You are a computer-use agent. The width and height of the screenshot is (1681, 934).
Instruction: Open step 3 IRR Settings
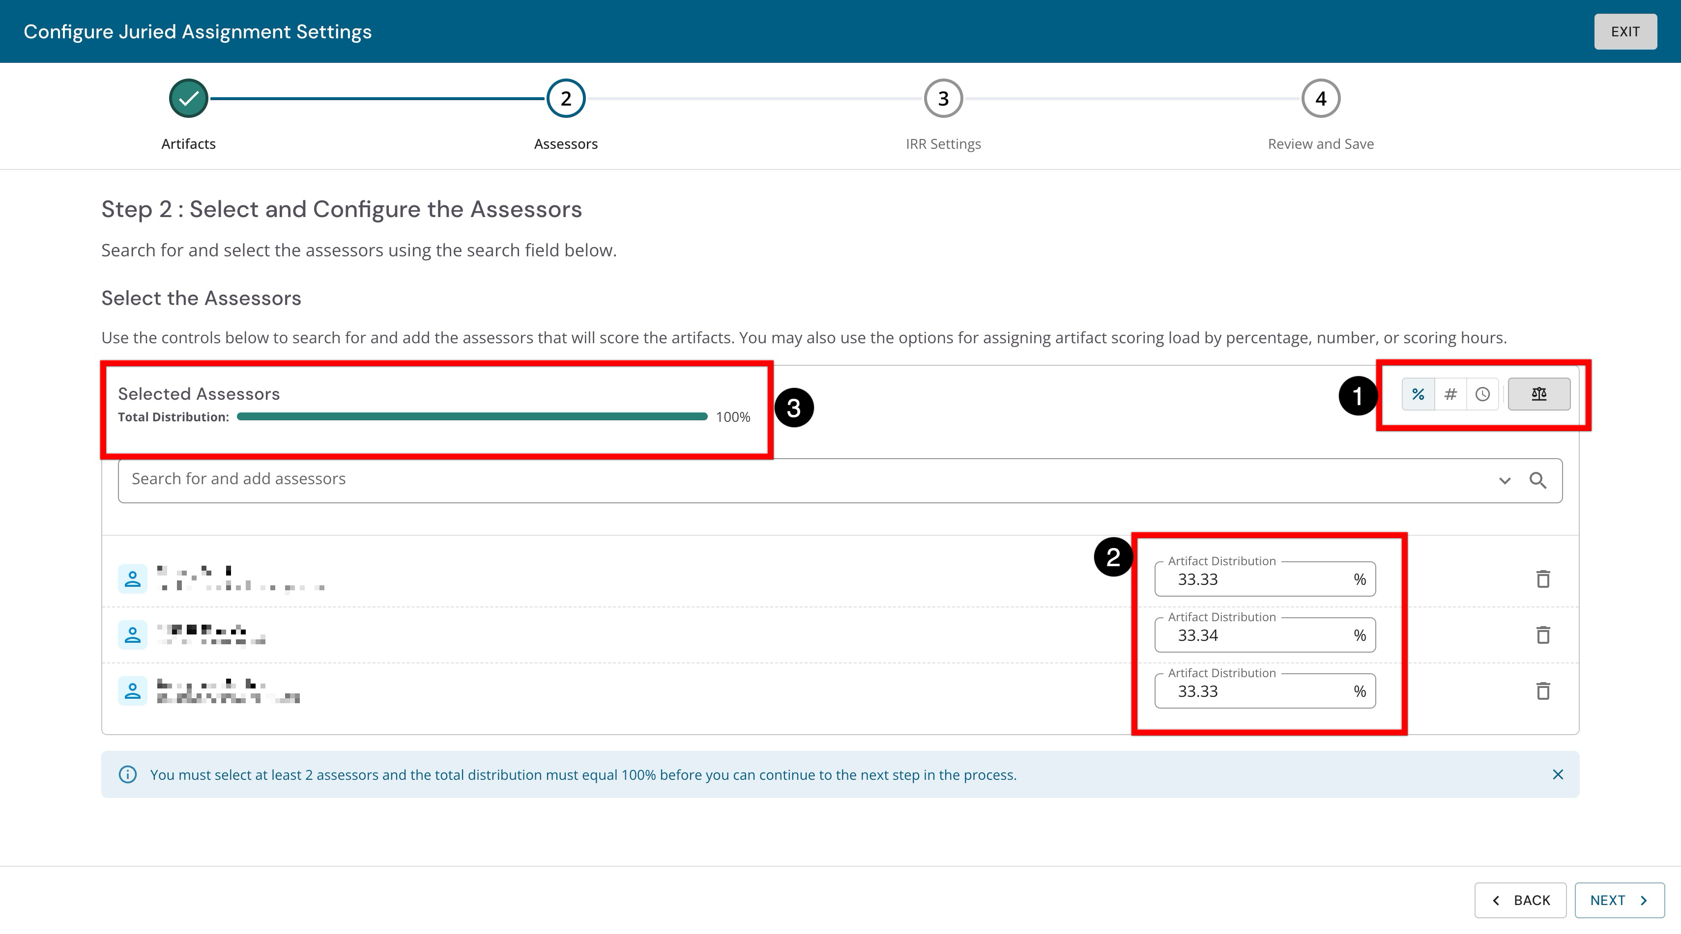click(943, 98)
